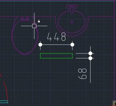Screen dimensions: 116x106
Task: Select the green rectangle
Action: [56, 56]
